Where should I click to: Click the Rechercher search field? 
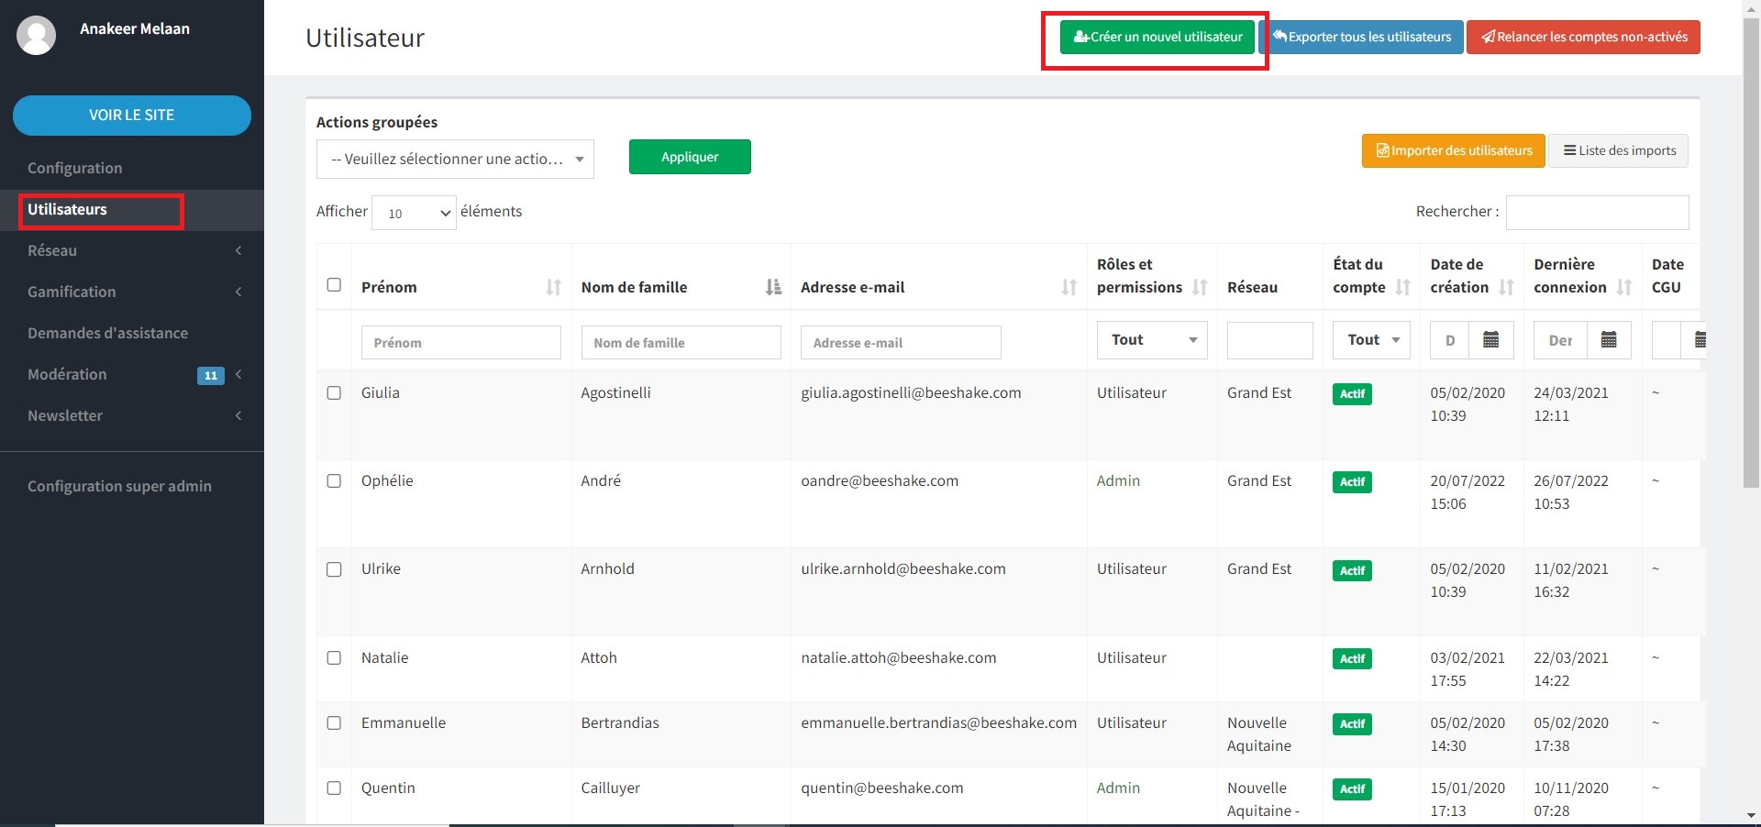(x=1597, y=213)
